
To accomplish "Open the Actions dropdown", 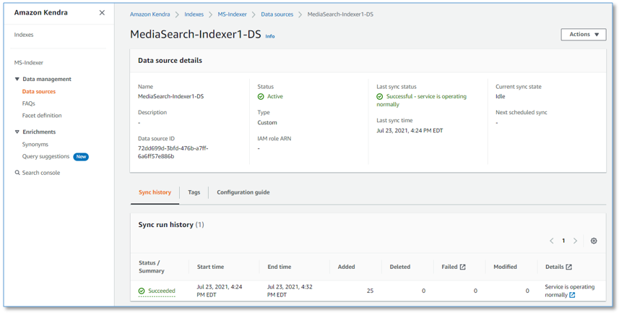I will pyautogui.click(x=584, y=35).
